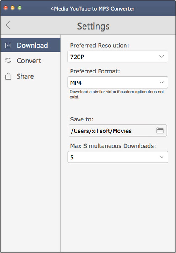
Task: Switch to Share settings label
Action: coord(25,76)
